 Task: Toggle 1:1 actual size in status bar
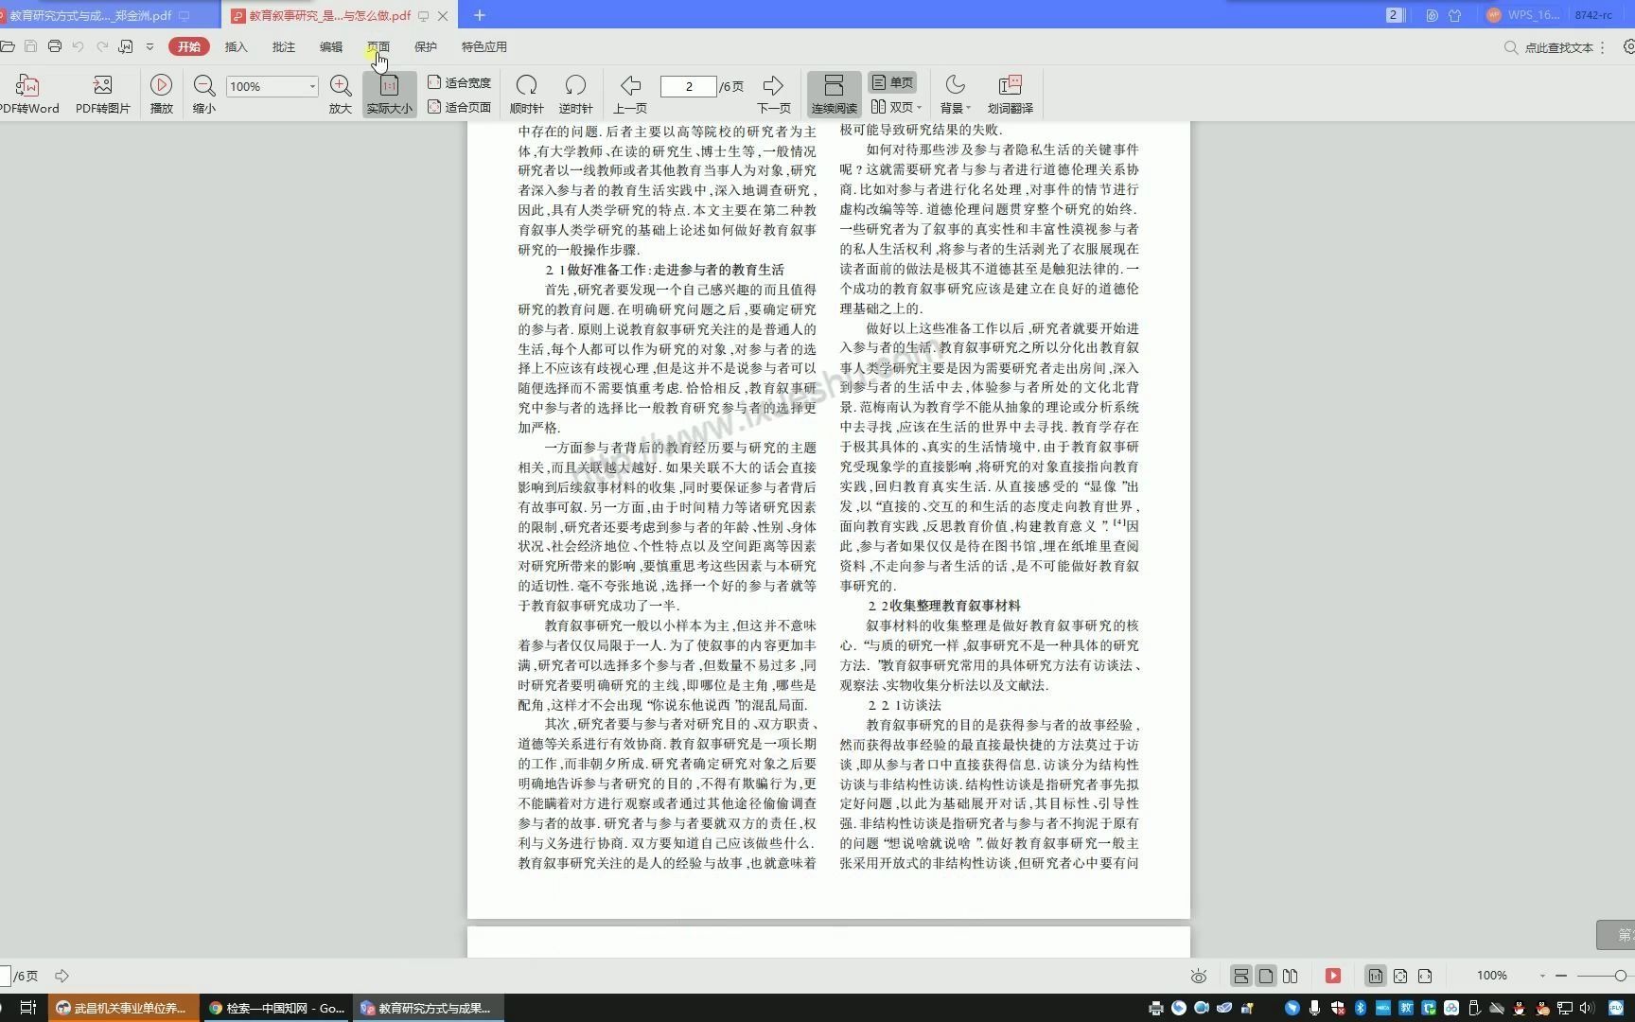[x=1376, y=976]
